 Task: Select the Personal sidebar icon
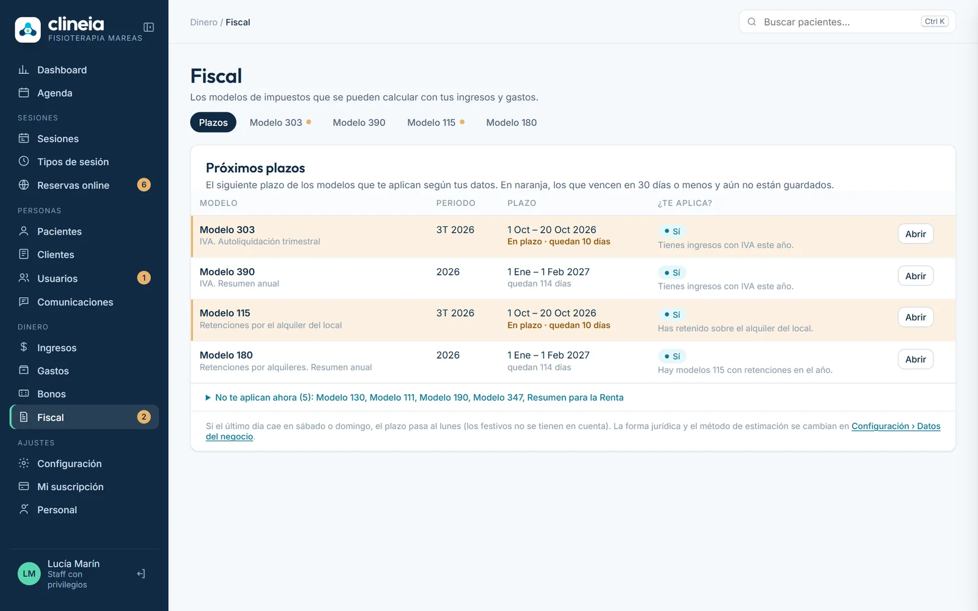coord(24,510)
